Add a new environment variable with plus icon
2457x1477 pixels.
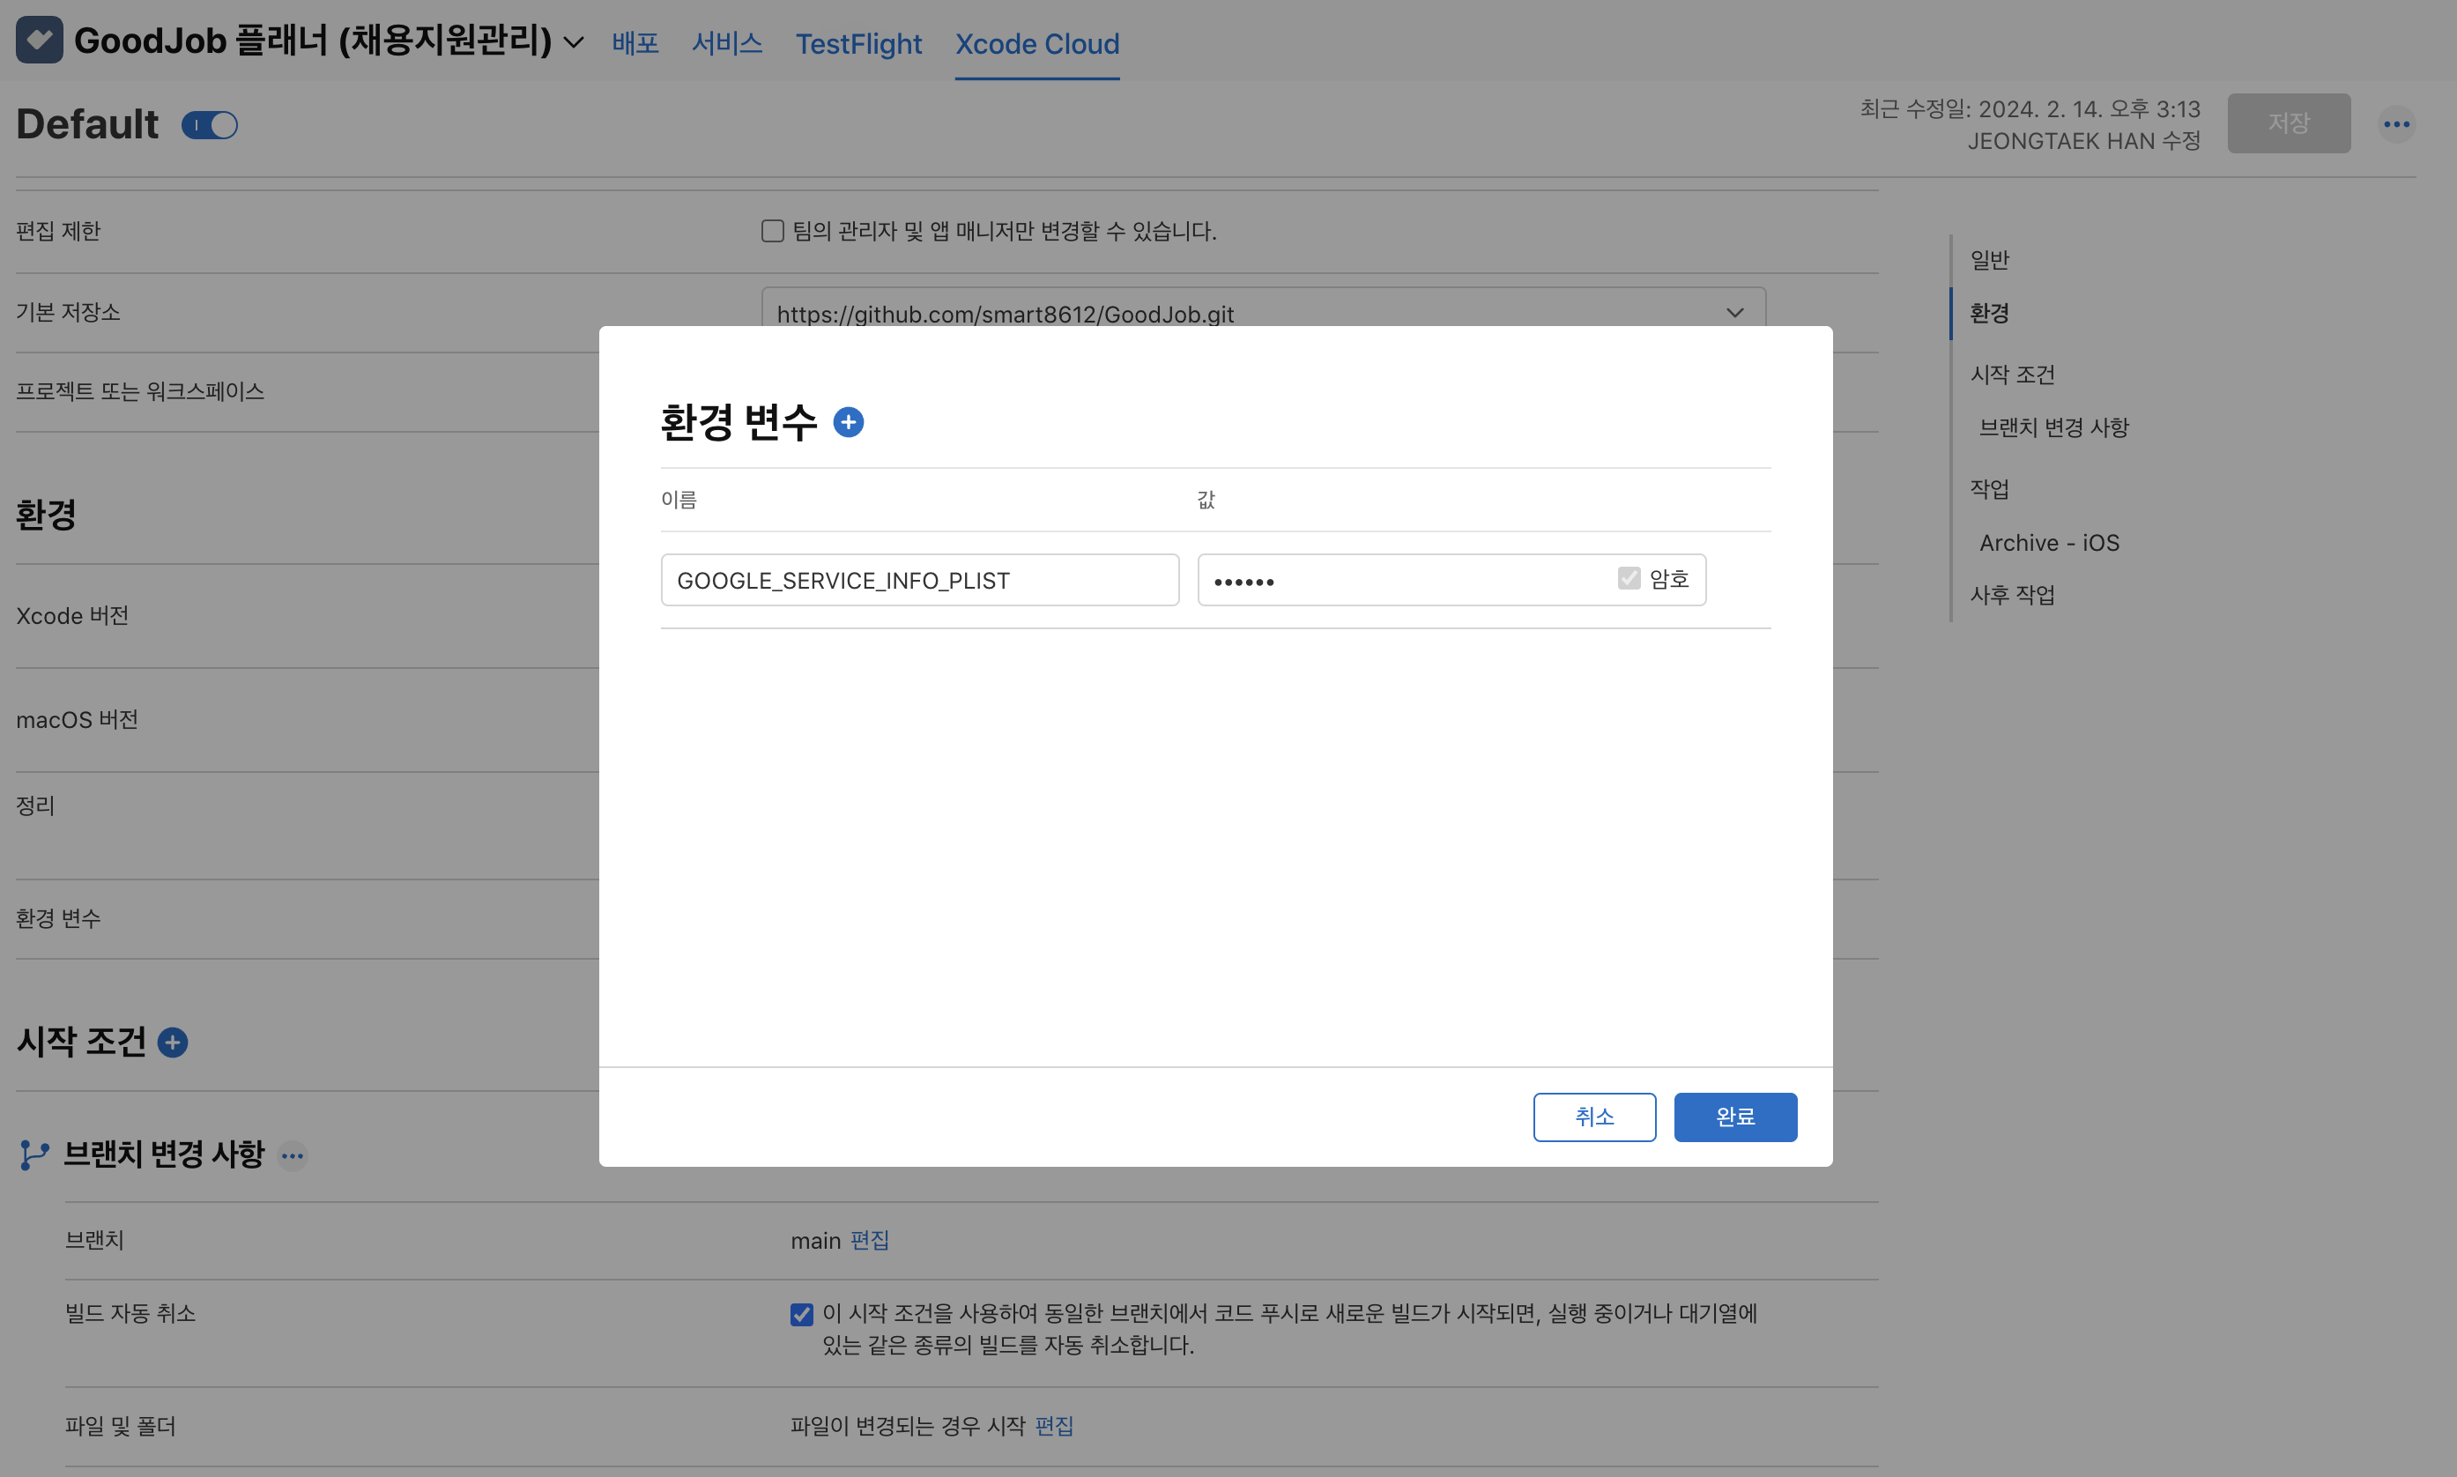tap(848, 422)
